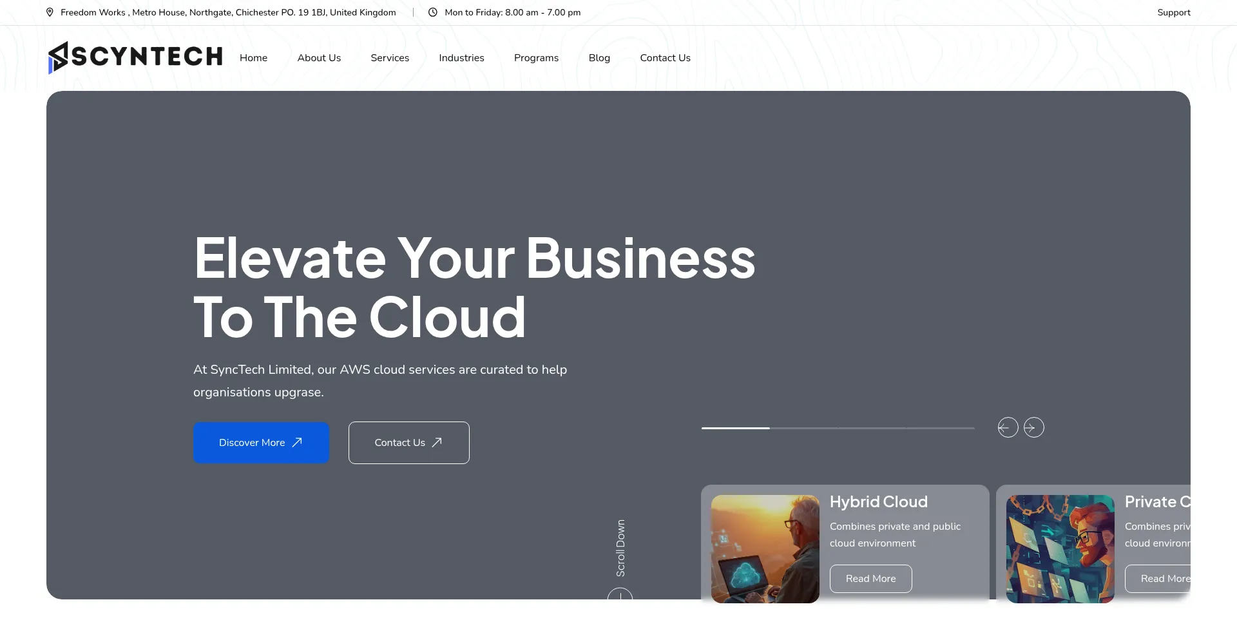Click the arrow icon inside Discover More

pyautogui.click(x=297, y=442)
